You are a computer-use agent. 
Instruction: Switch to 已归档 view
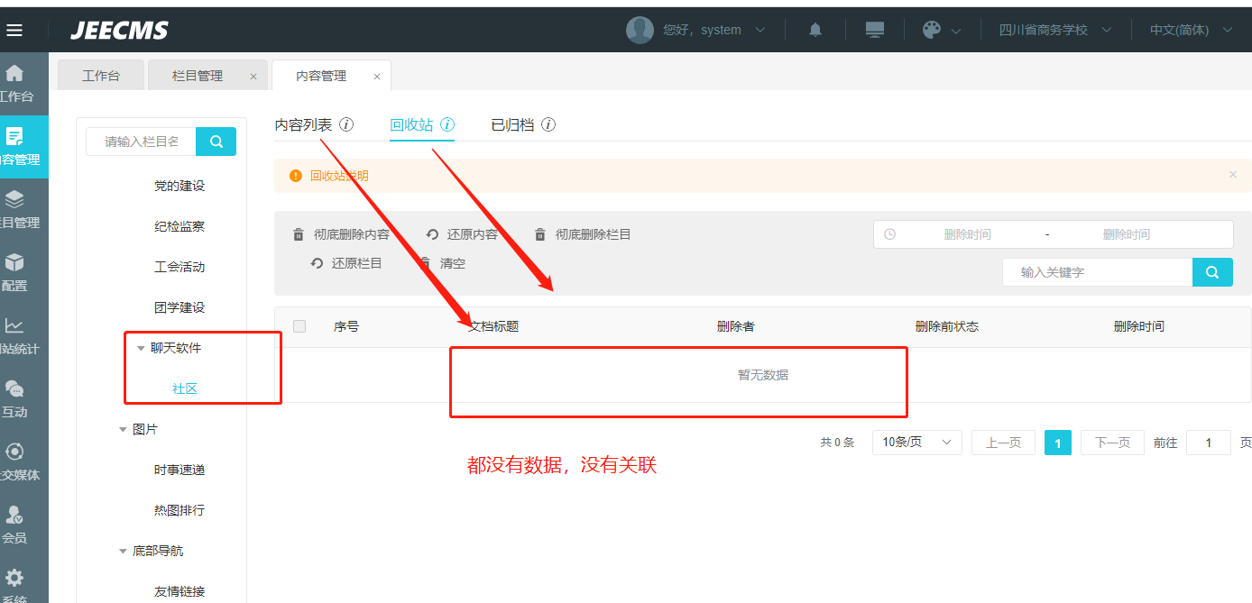(512, 124)
